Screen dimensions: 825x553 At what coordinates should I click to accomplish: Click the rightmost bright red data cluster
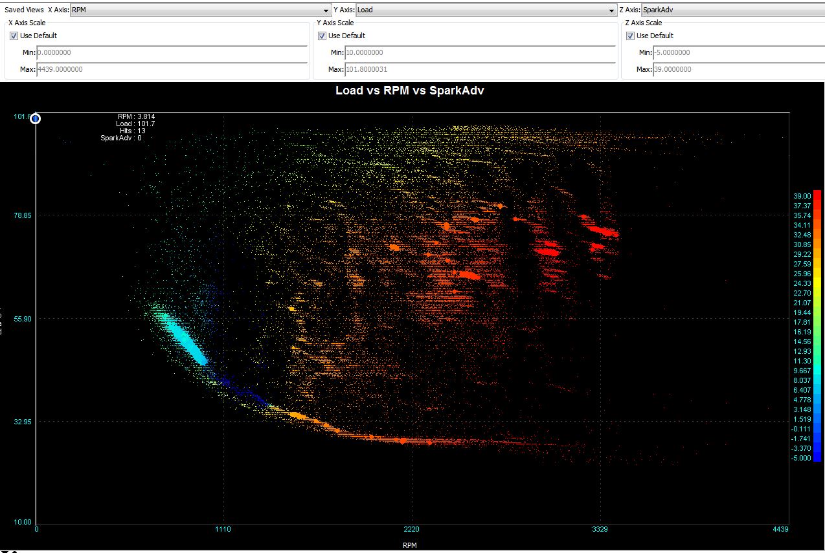(x=604, y=231)
